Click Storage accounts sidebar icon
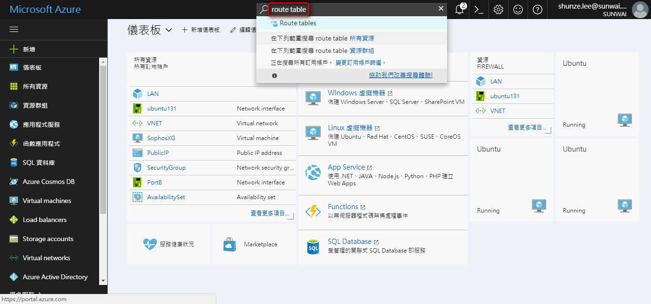The image size is (651, 304). pyautogui.click(x=14, y=239)
